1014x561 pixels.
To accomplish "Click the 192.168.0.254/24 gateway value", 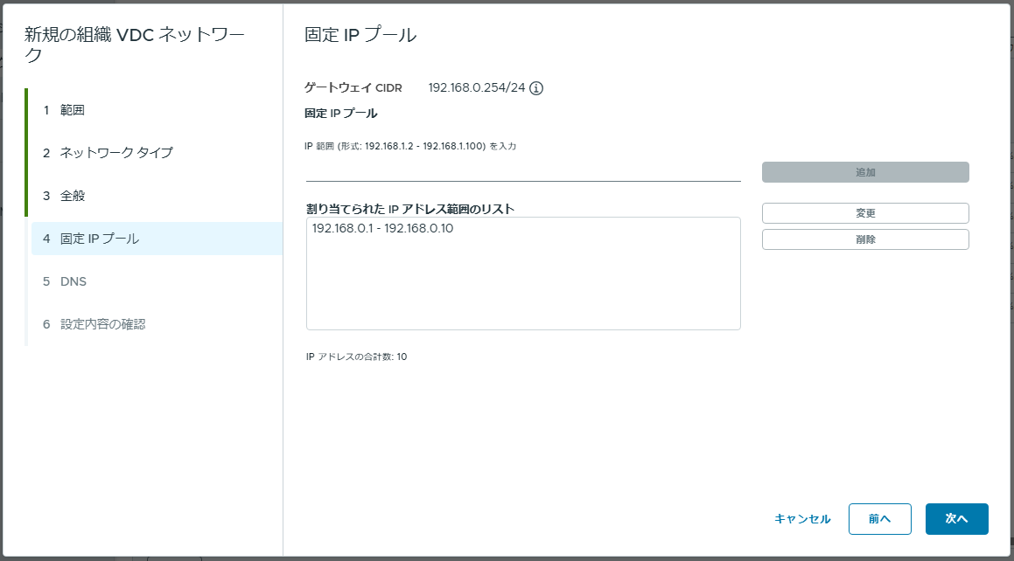I will point(477,87).
